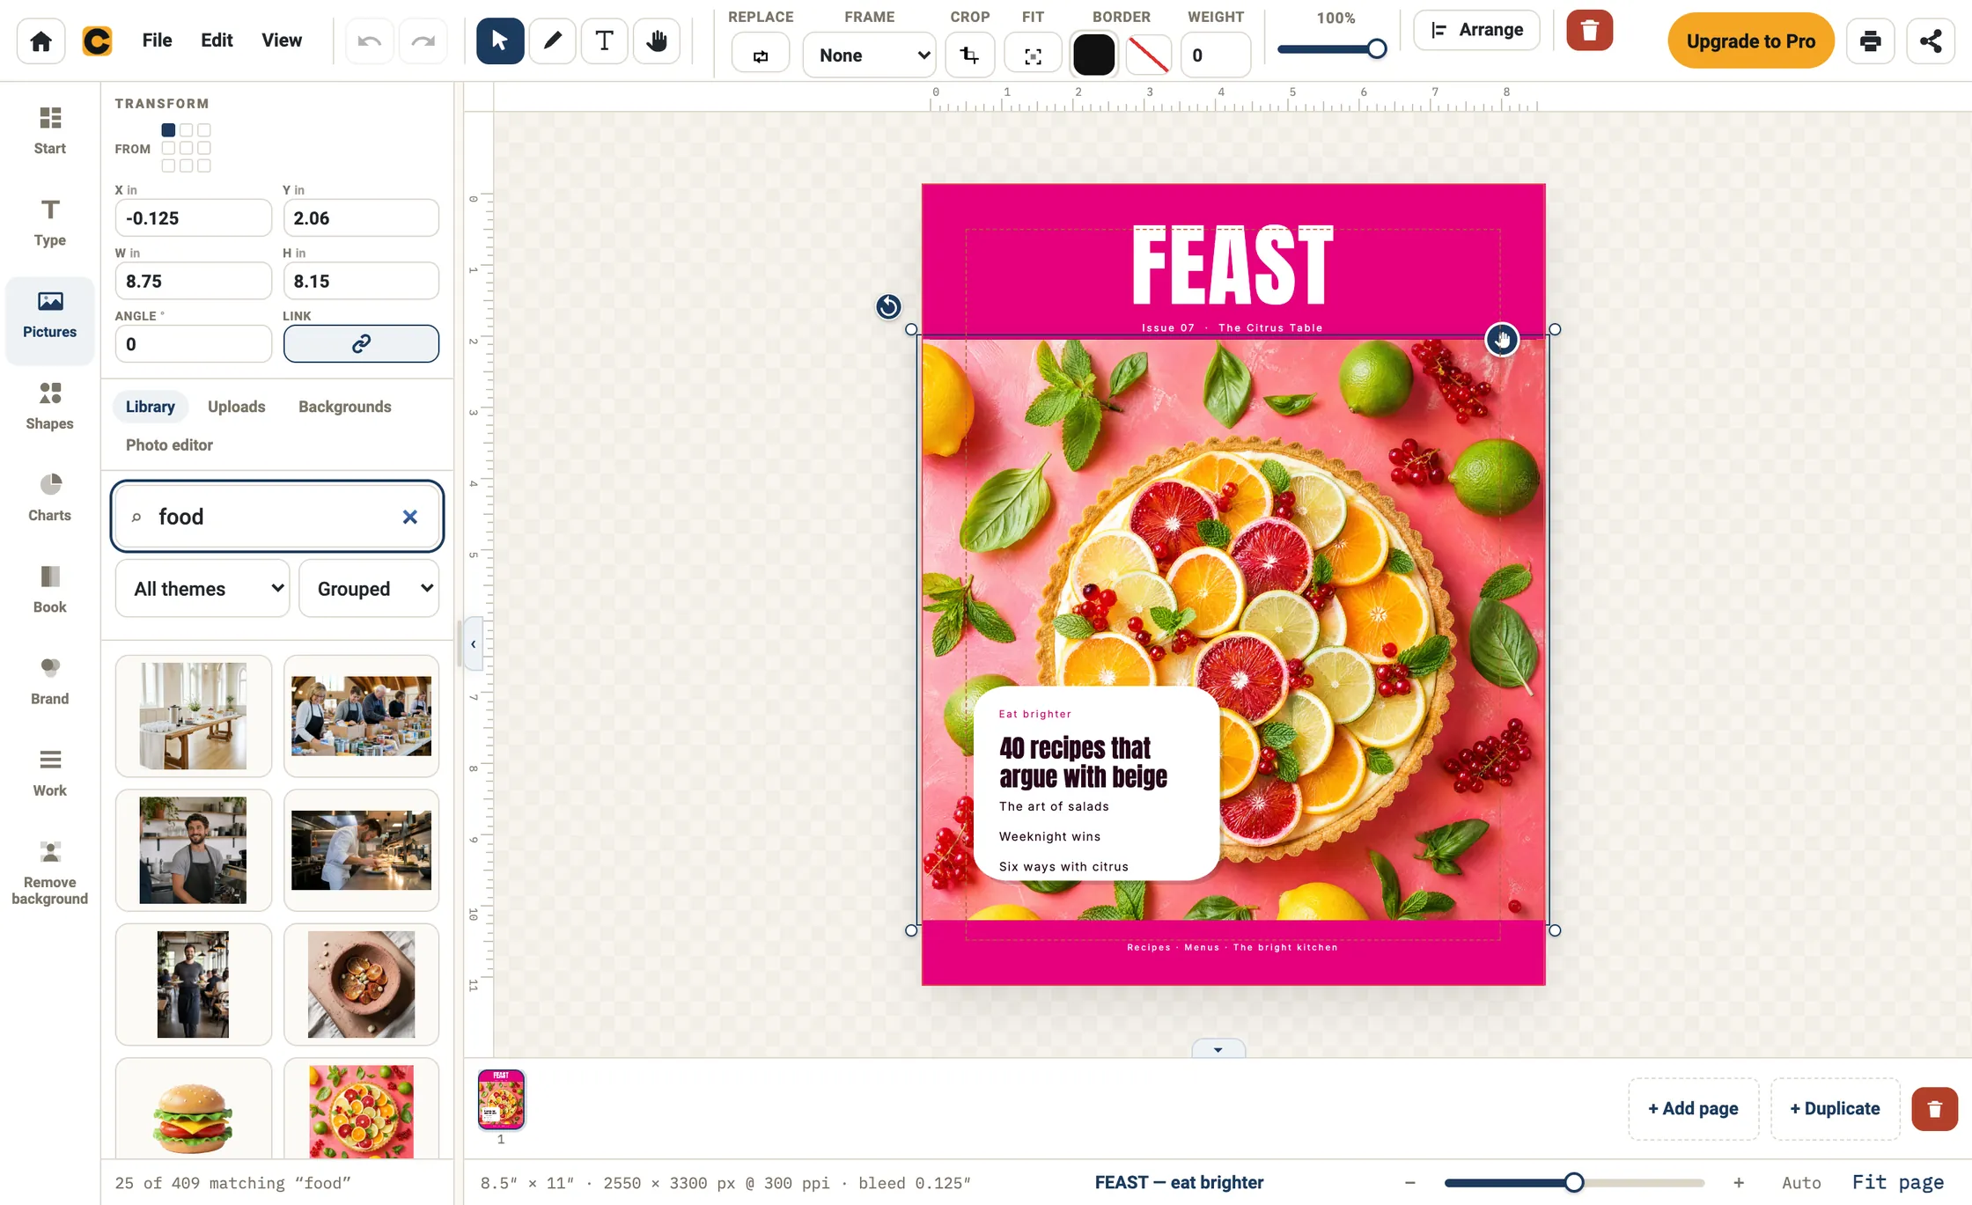The image size is (1972, 1205).
Task: Toggle the aspect ratio Link button
Action: (x=361, y=343)
